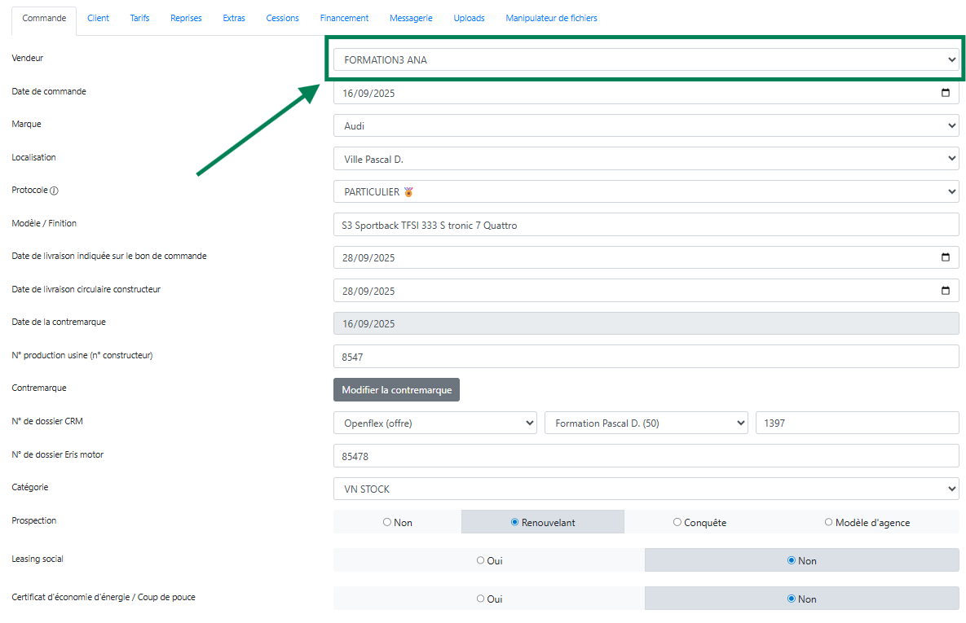Image resolution: width=966 pixels, height=623 pixels.
Task: Go to Manipulateur de fichiers tab
Action: tap(551, 18)
